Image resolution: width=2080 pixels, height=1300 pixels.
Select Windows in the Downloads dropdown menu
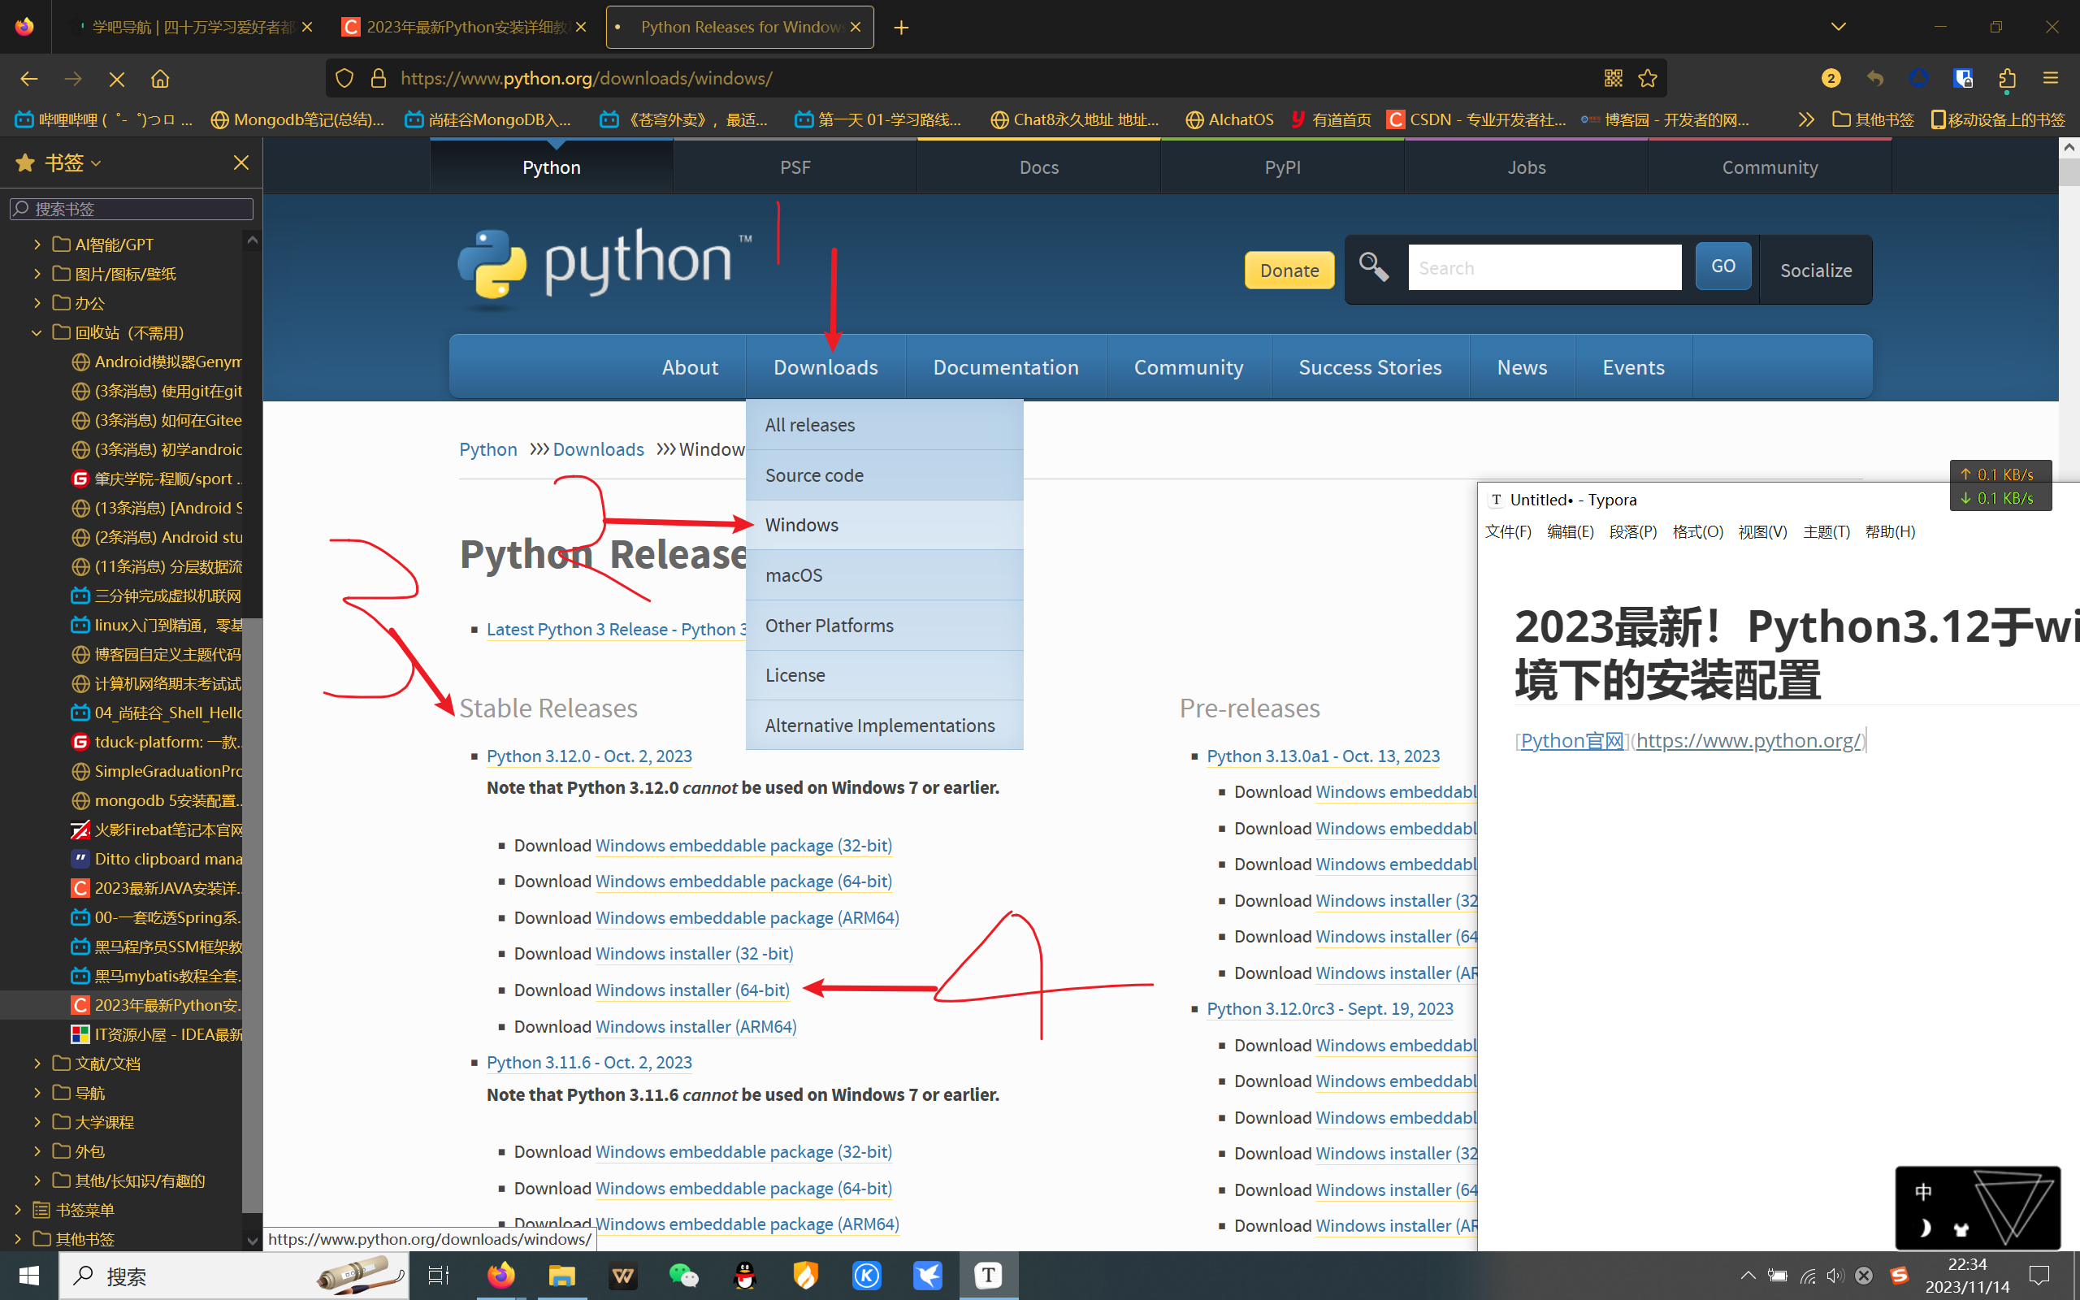[x=801, y=525]
